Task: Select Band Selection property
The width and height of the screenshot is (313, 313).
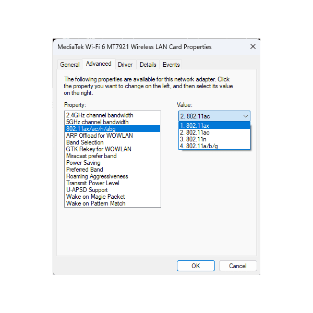Action: tap(113, 142)
